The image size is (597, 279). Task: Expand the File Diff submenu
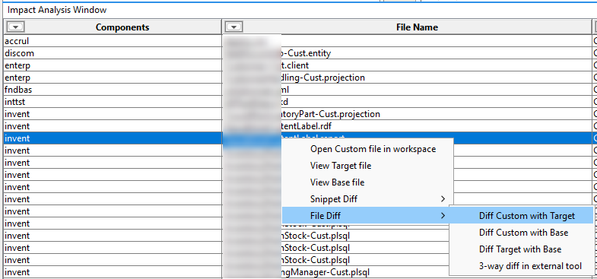[x=367, y=216]
